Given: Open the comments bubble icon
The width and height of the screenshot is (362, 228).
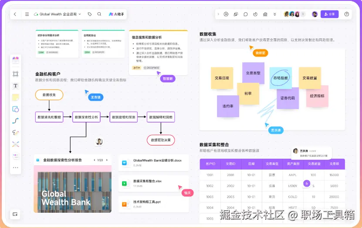Looking at the screenshot, I should pos(246,14).
